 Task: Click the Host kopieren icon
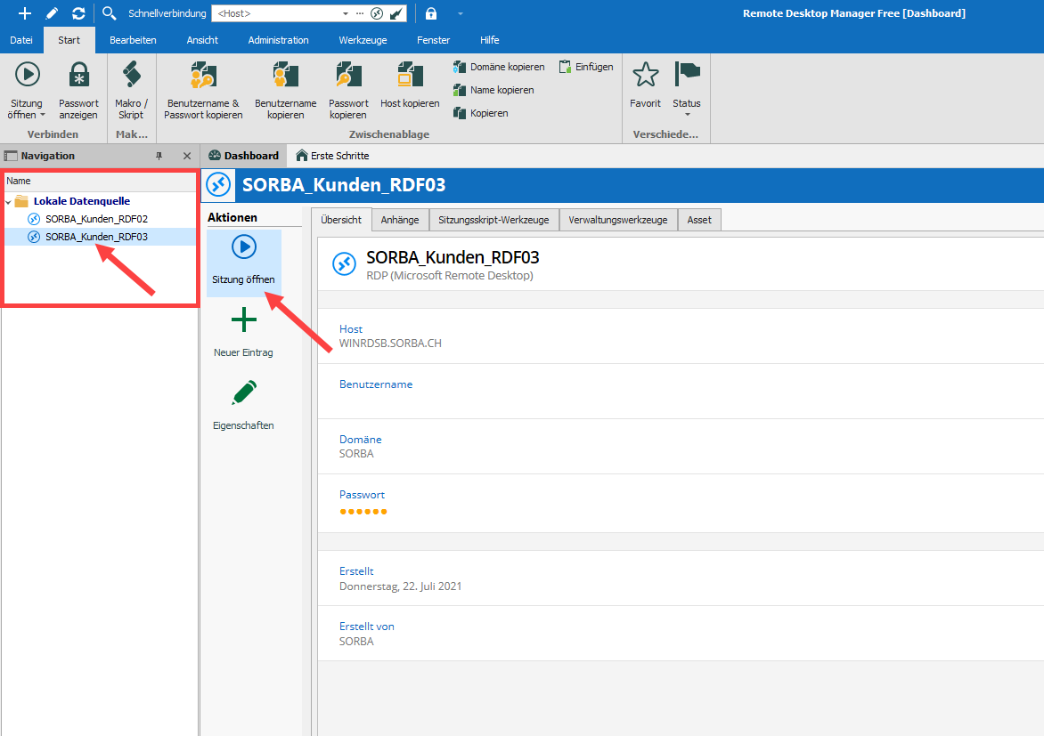pyautogui.click(x=410, y=77)
